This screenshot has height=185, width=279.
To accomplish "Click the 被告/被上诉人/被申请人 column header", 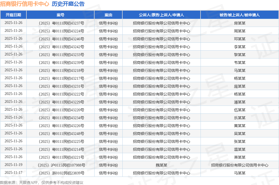I will click(x=239, y=15).
